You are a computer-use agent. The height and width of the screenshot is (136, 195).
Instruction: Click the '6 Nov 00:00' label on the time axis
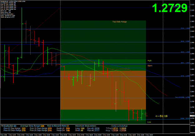[x=64, y=135]
